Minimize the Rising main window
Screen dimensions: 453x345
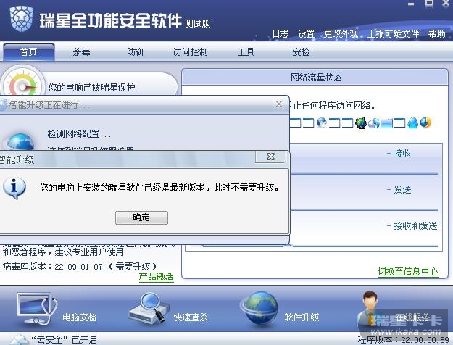click(x=412, y=4)
